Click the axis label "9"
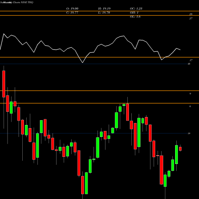 [x=190, y=94]
